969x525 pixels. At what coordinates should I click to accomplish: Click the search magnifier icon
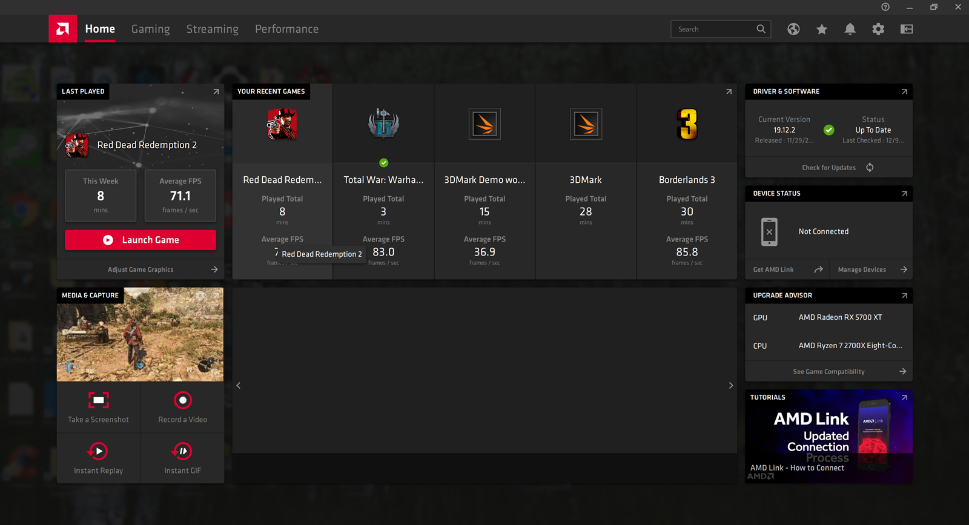pyautogui.click(x=761, y=28)
